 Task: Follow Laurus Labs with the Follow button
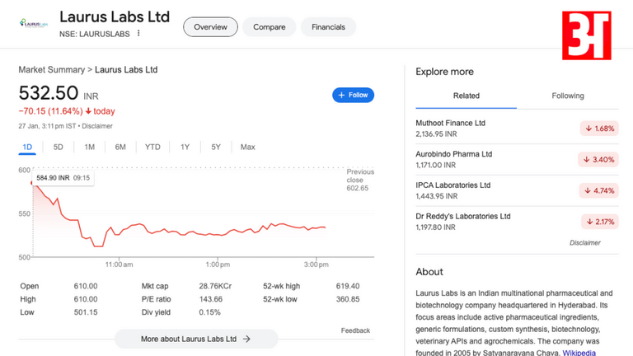[x=354, y=95]
